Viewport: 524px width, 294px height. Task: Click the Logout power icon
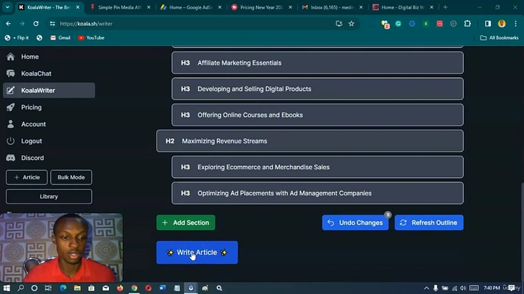(11, 141)
